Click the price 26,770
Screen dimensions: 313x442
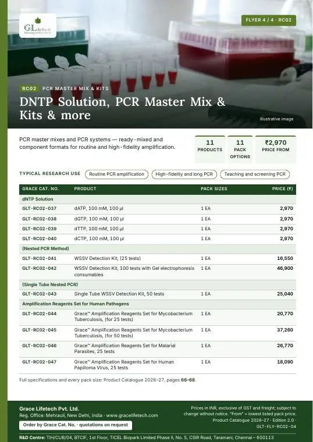point(285,345)
